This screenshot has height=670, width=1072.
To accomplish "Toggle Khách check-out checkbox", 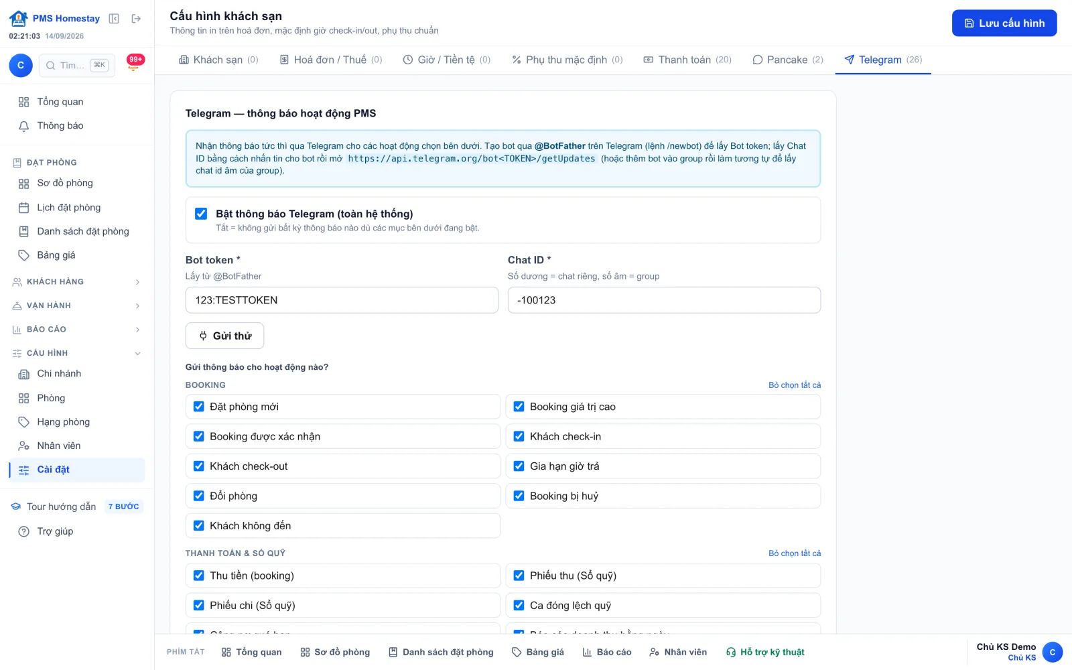I will (199, 466).
